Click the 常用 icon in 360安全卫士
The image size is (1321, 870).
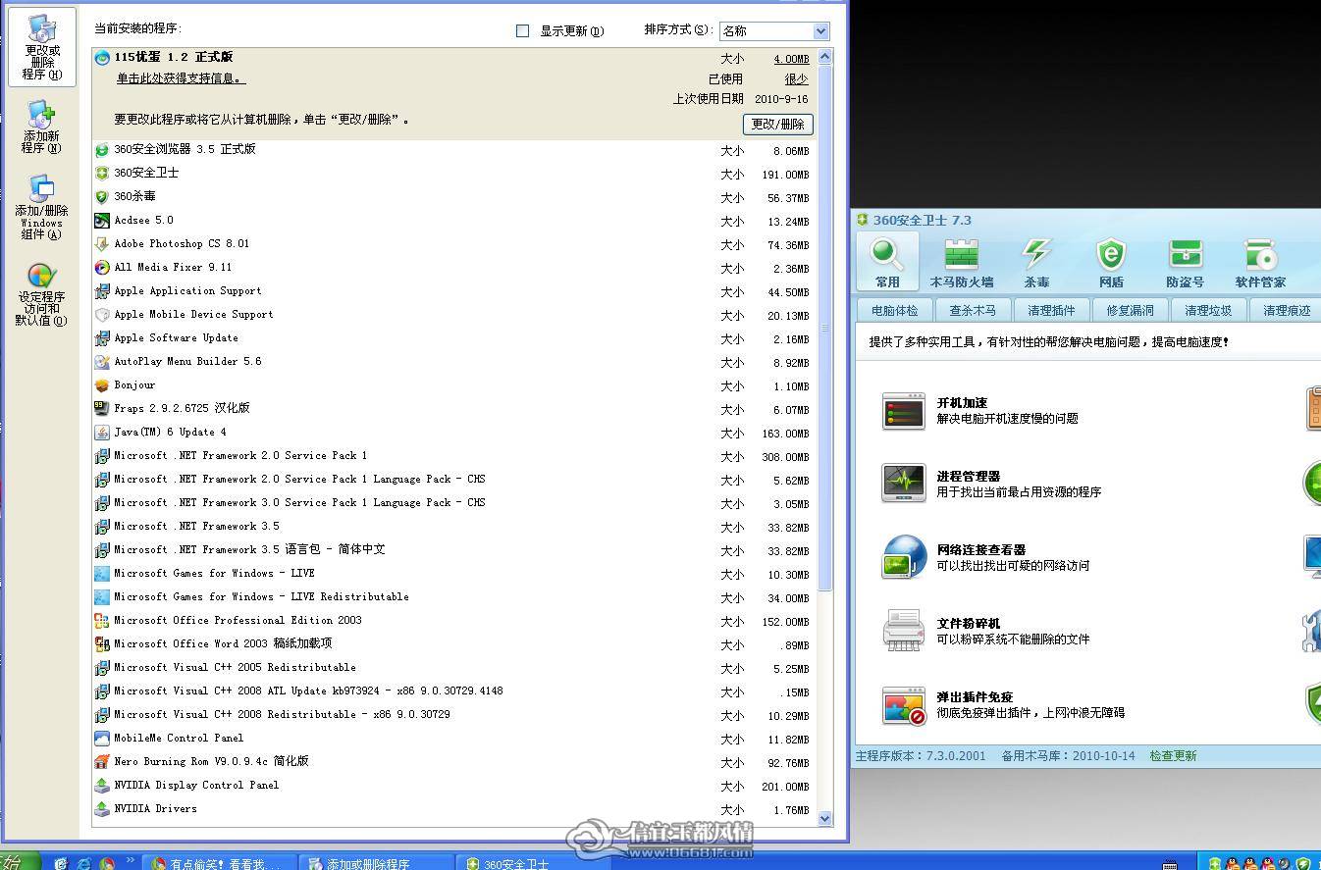pyautogui.click(x=887, y=262)
